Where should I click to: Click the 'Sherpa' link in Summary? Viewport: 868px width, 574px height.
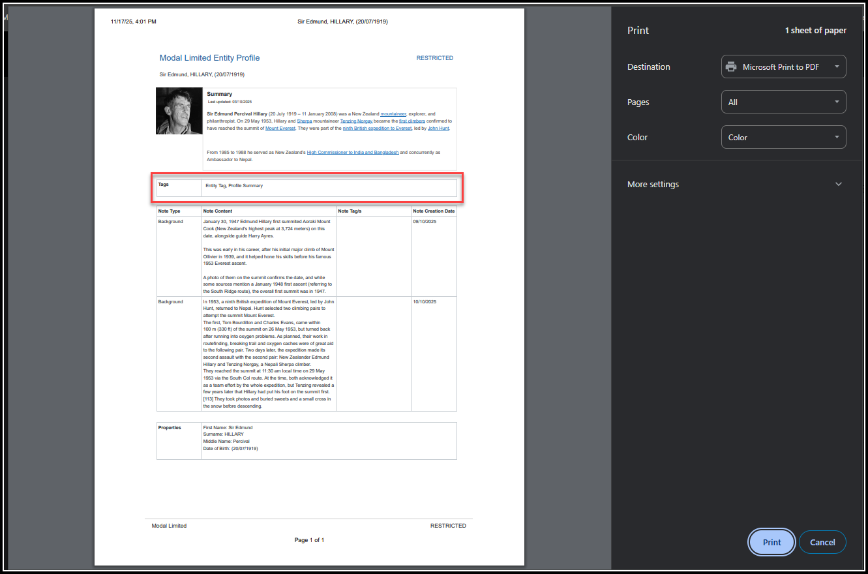(304, 121)
